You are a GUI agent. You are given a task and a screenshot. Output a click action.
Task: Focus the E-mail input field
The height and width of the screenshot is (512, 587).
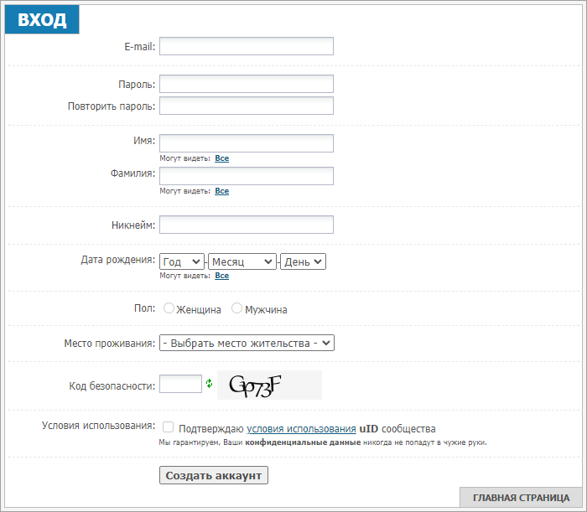[x=247, y=46]
